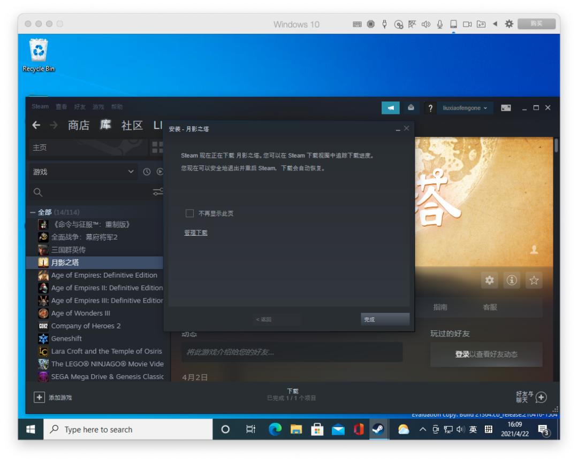578x462 pixels.
Task: Open File Explorer from taskbar
Action: click(296, 429)
